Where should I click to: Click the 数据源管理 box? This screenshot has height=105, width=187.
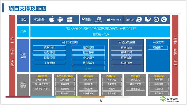click(135, 84)
